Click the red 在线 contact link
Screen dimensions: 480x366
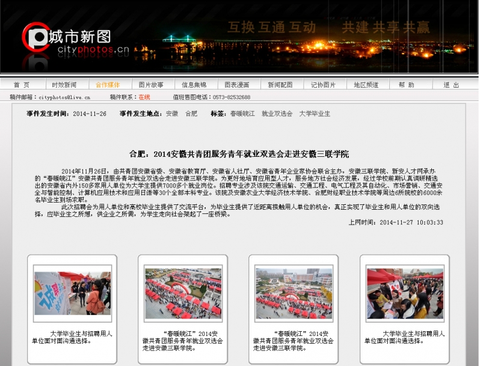pos(144,97)
